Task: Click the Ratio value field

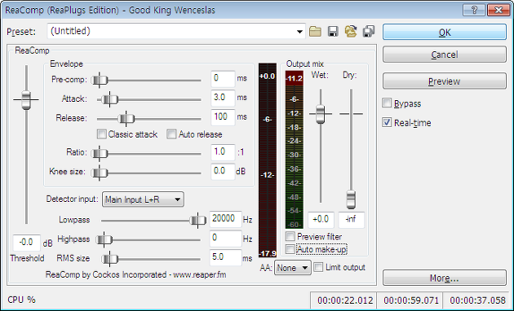Action: (223, 152)
